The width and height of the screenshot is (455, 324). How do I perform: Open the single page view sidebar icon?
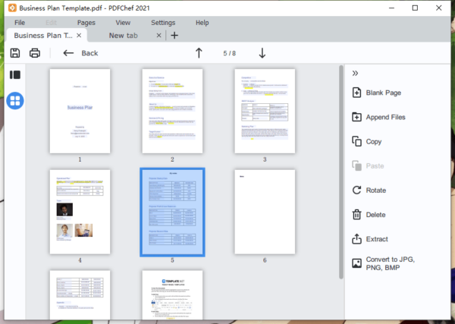coord(15,75)
